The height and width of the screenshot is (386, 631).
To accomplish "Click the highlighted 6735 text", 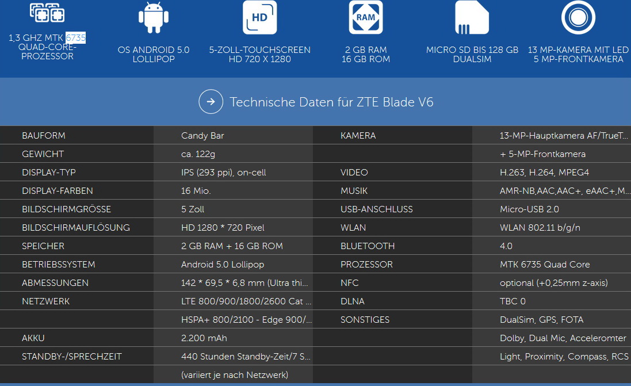I will tap(76, 37).
